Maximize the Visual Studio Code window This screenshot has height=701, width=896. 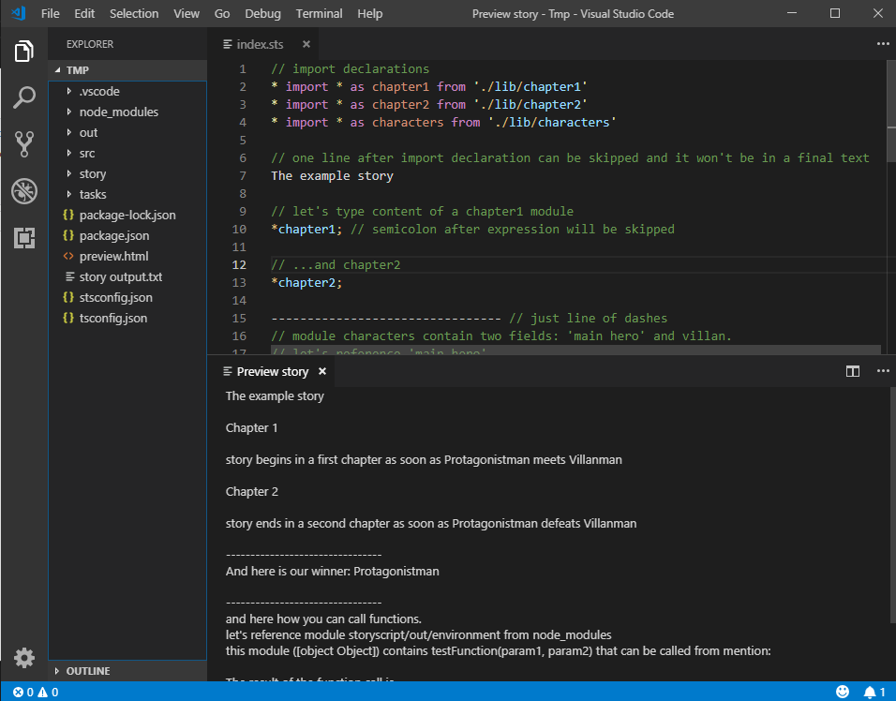[x=835, y=13]
